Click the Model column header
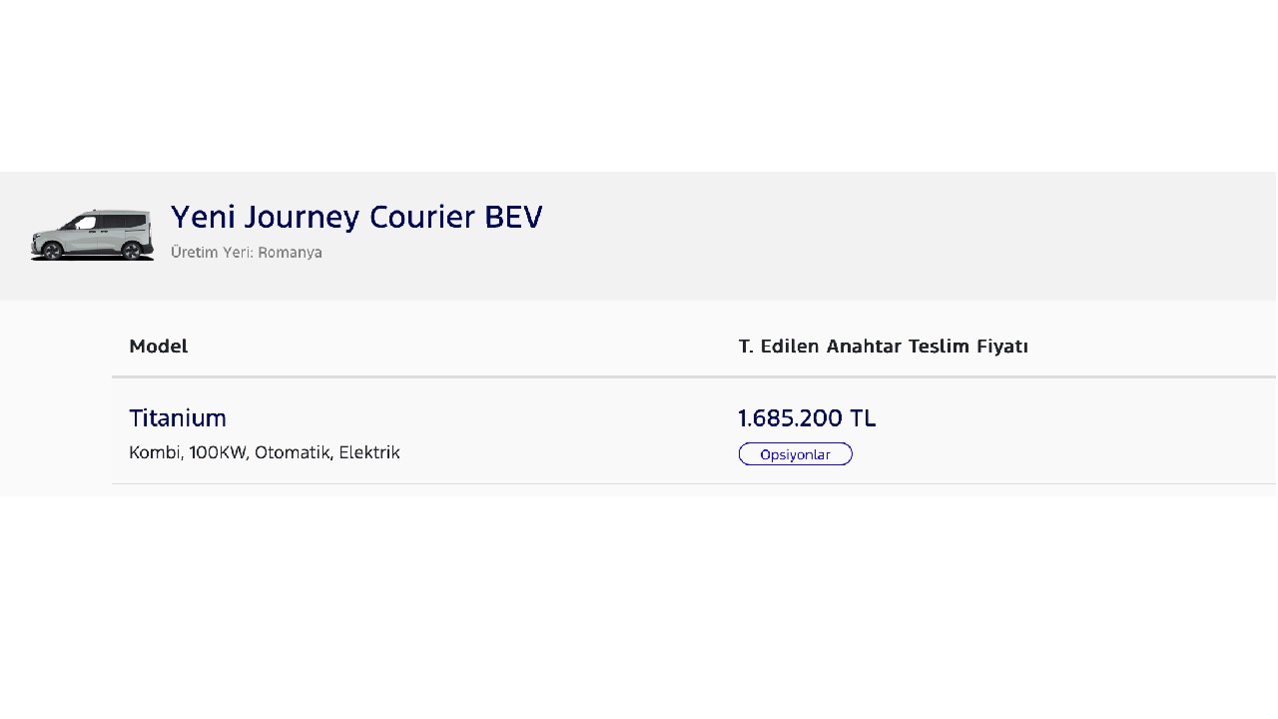This screenshot has height=719, width=1278. (159, 346)
